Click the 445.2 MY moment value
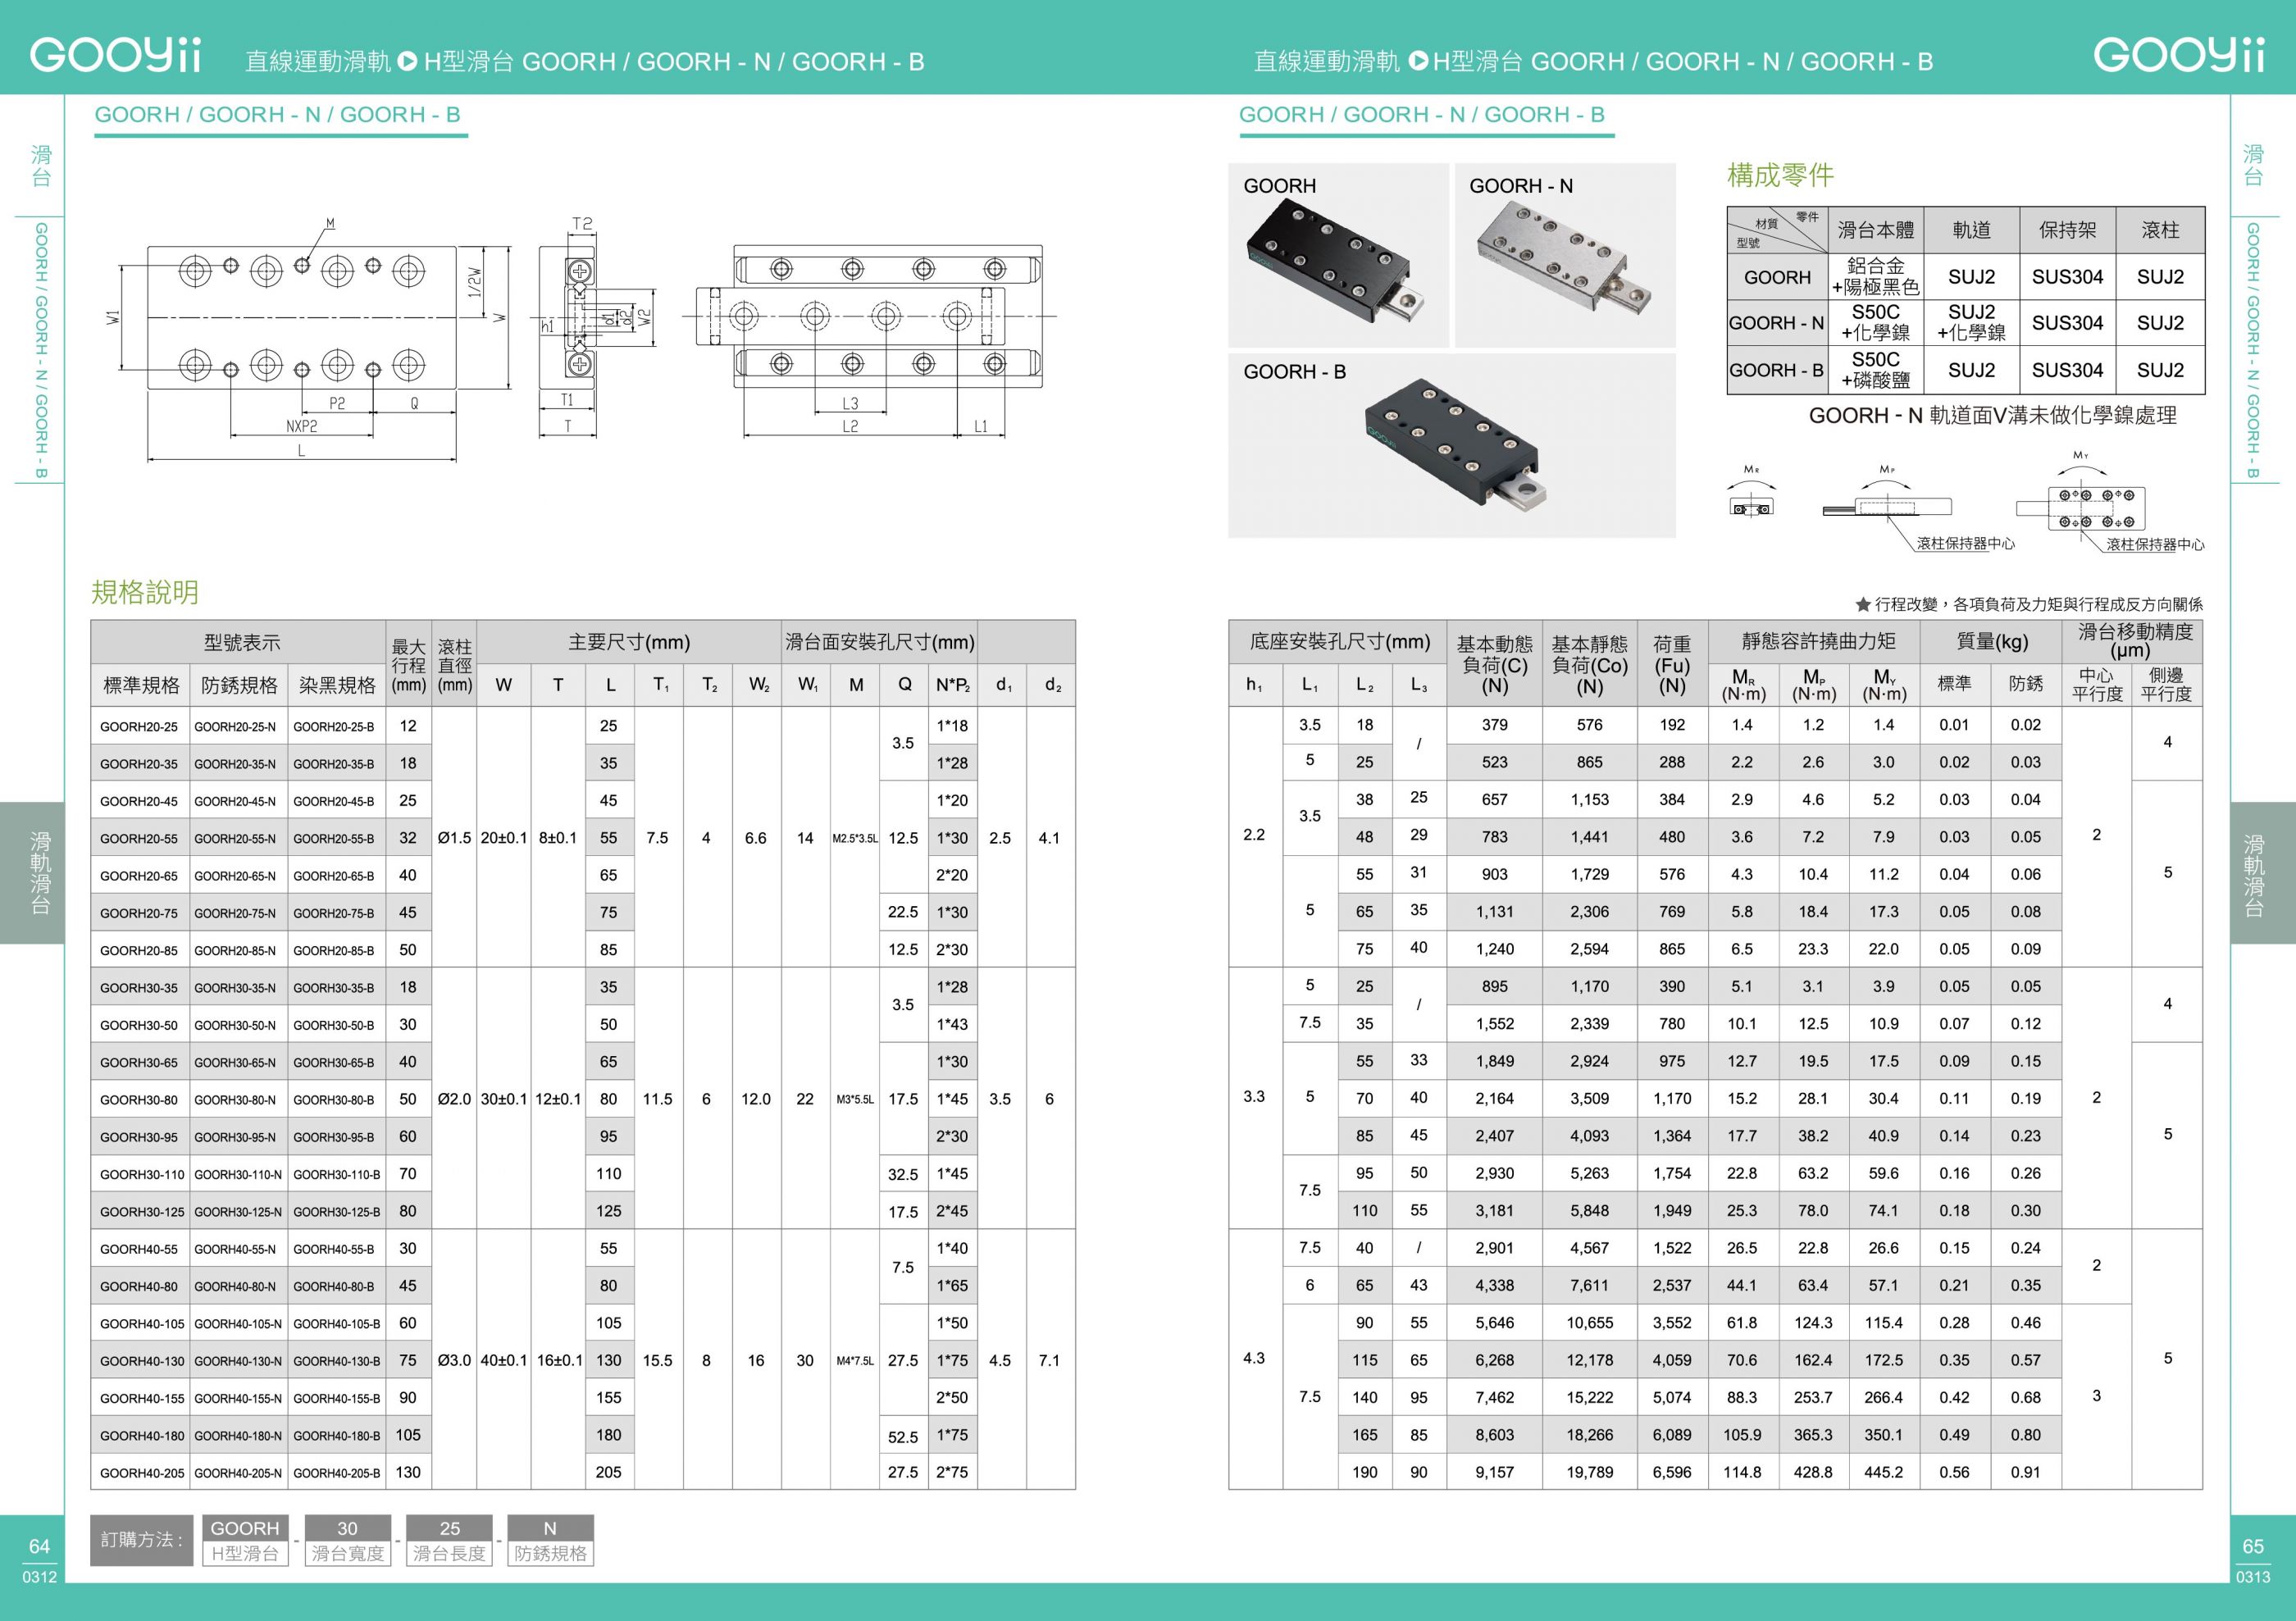This screenshot has height=1621, width=2296. [x=1884, y=1472]
